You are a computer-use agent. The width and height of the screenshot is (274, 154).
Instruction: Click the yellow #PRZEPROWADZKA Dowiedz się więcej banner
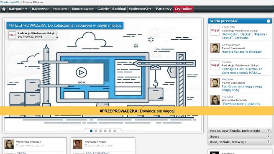point(137,111)
